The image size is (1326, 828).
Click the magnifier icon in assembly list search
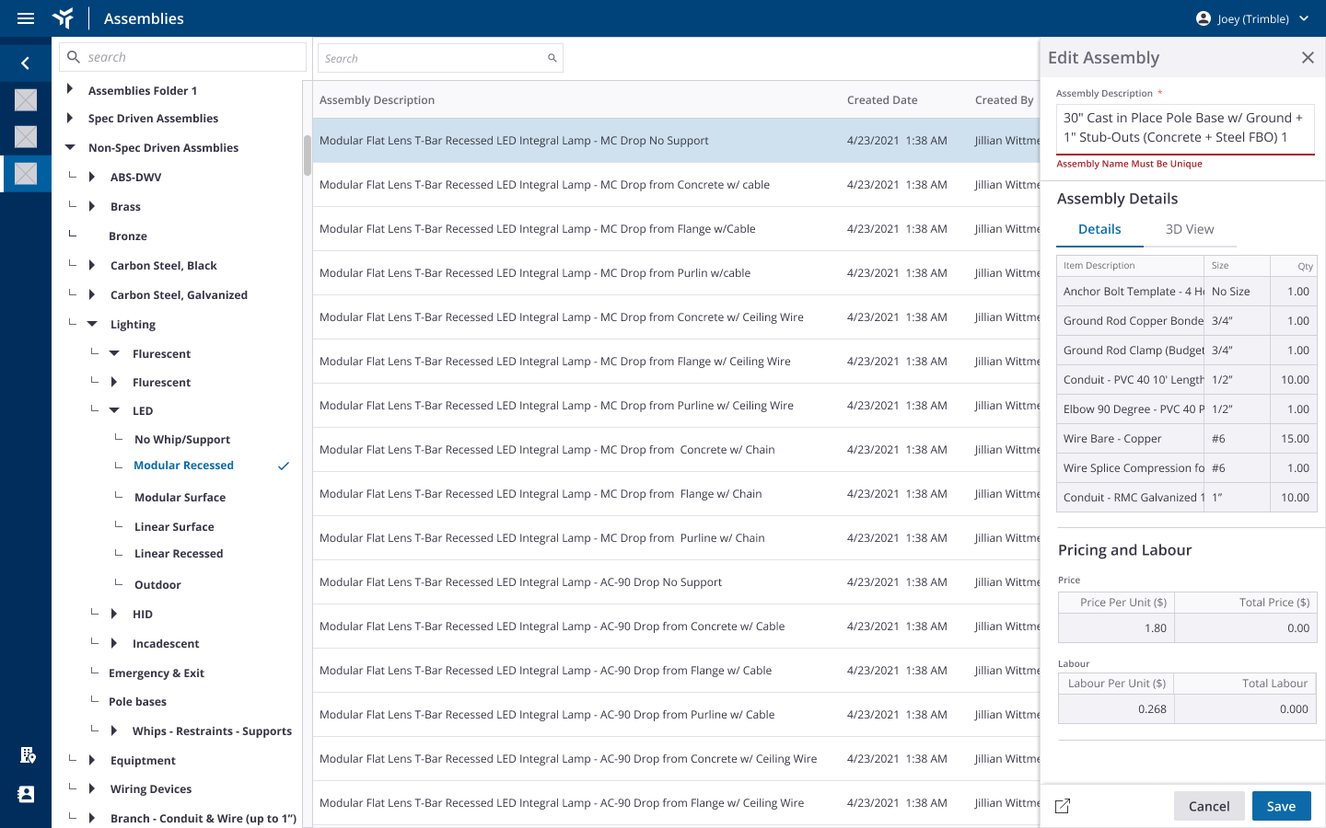(552, 58)
